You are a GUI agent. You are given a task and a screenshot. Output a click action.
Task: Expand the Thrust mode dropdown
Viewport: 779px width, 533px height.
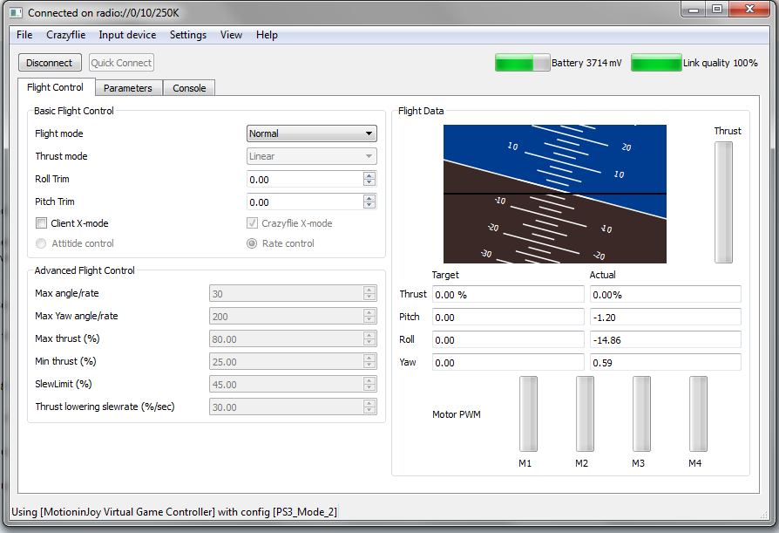(311, 156)
